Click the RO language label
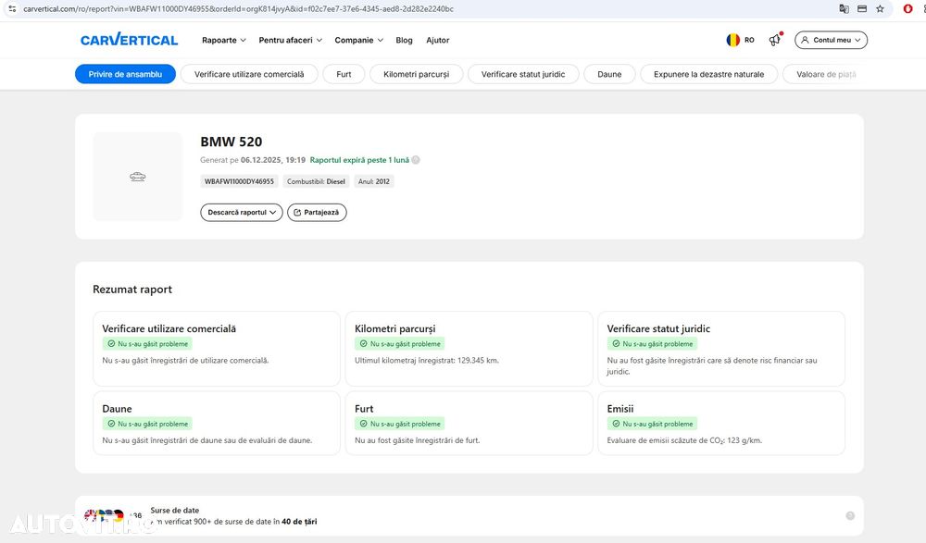 [749, 40]
